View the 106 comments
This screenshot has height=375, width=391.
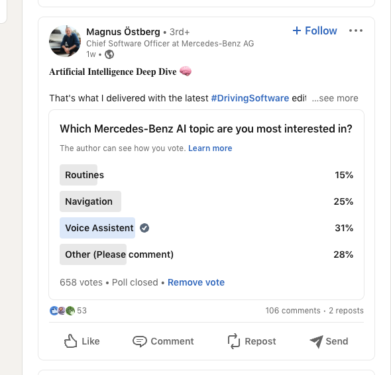click(x=293, y=311)
